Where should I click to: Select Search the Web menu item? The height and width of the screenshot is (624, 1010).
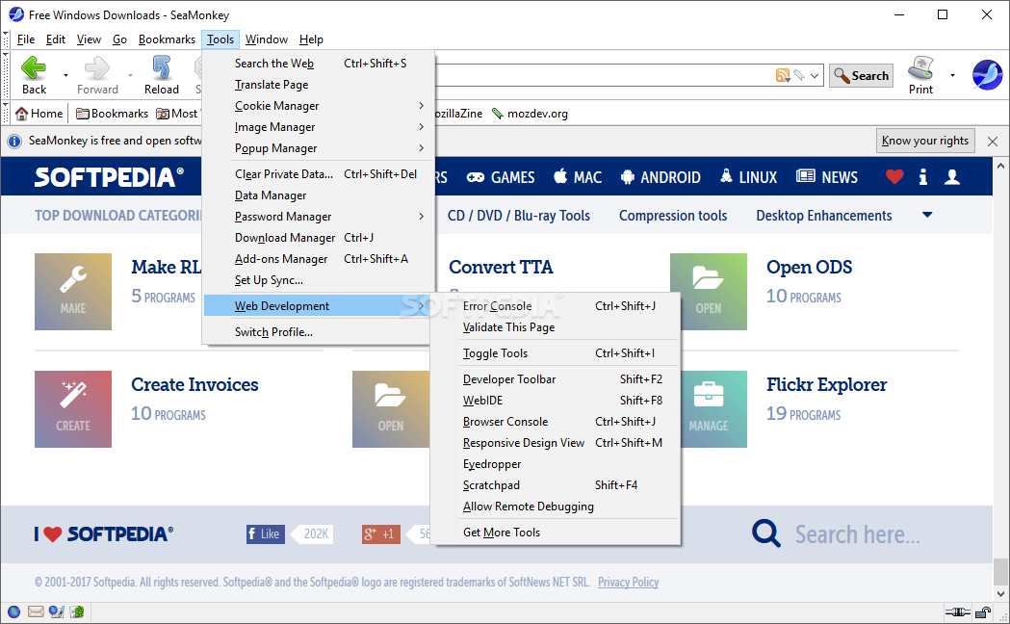pyautogui.click(x=318, y=64)
